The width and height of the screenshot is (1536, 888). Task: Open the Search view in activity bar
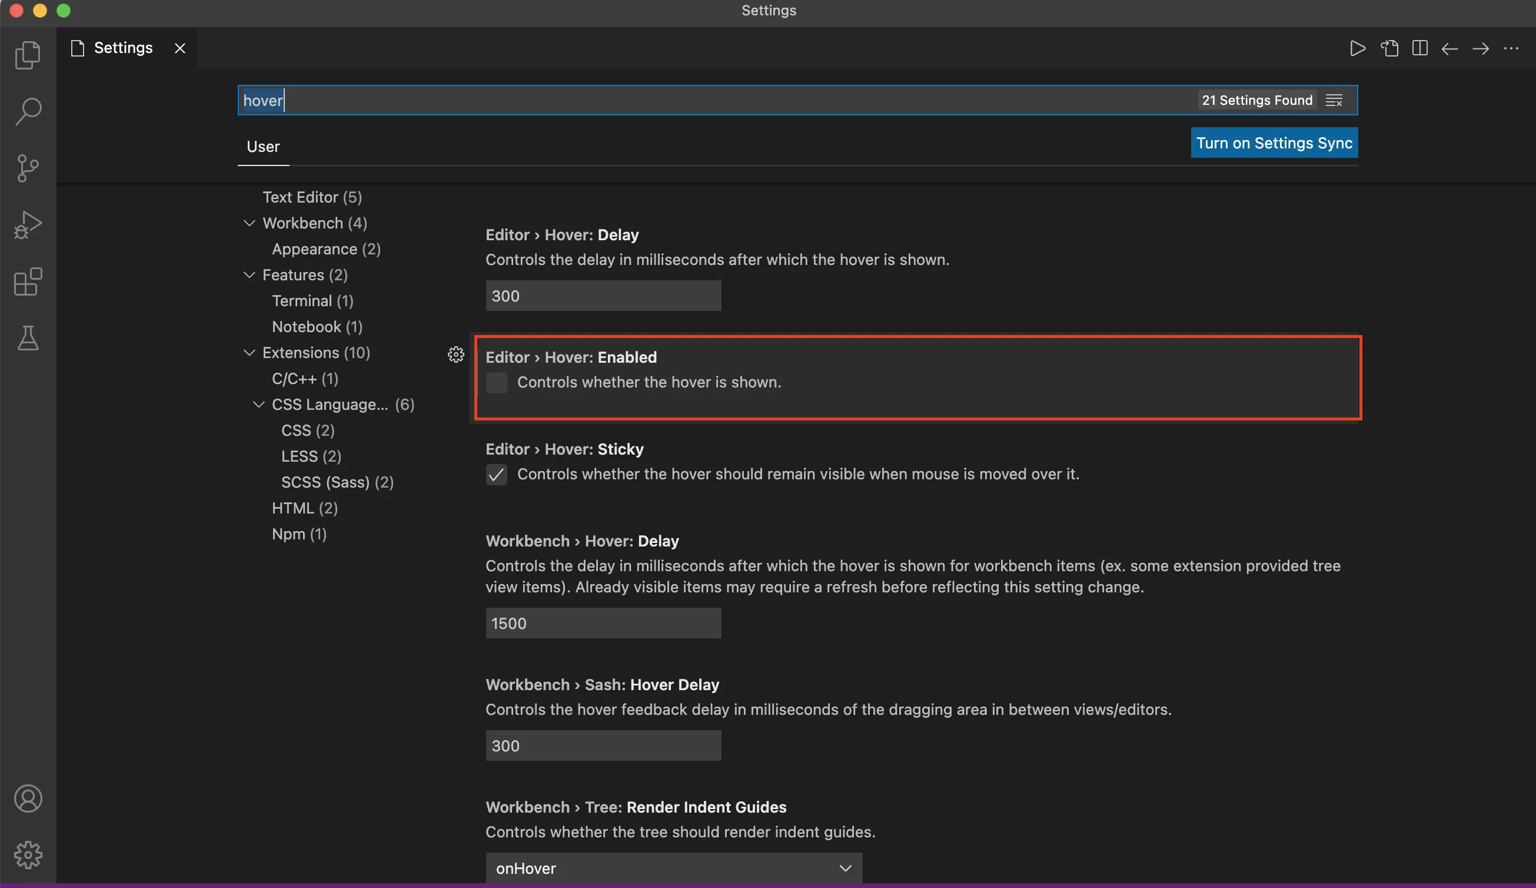(28, 112)
